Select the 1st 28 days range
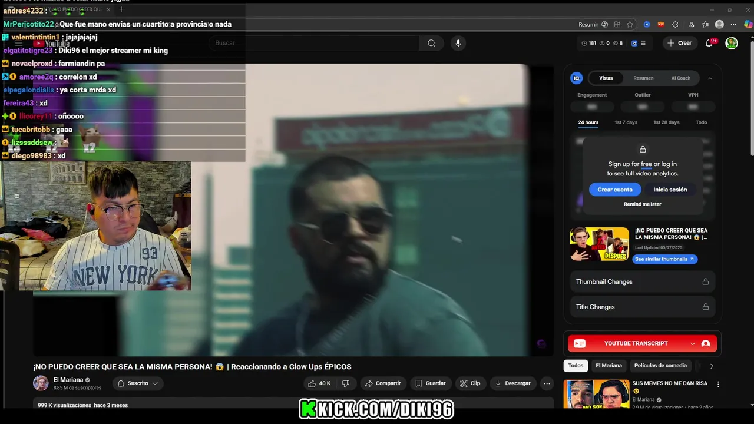Image resolution: width=754 pixels, height=424 pixels. pyautogui.click(x=666, y=122)
